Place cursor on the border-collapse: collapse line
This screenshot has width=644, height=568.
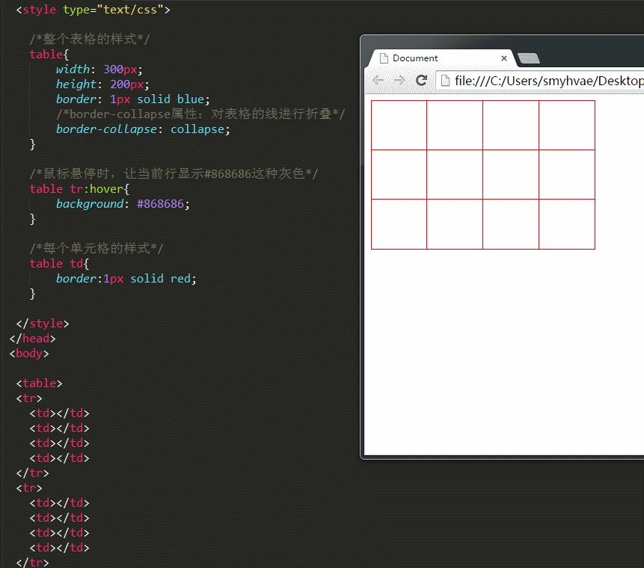pos(142,129)
